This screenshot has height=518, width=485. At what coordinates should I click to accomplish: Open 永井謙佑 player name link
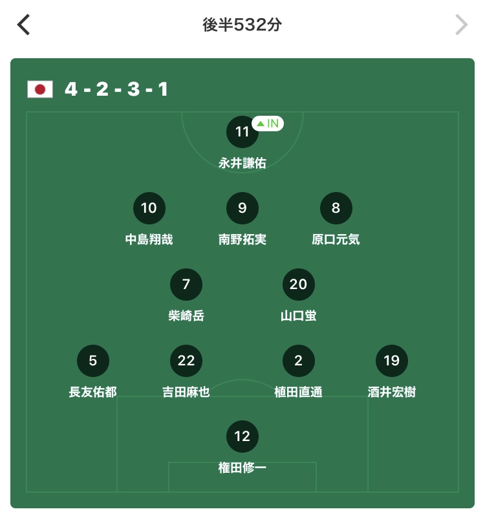point(242,164)
